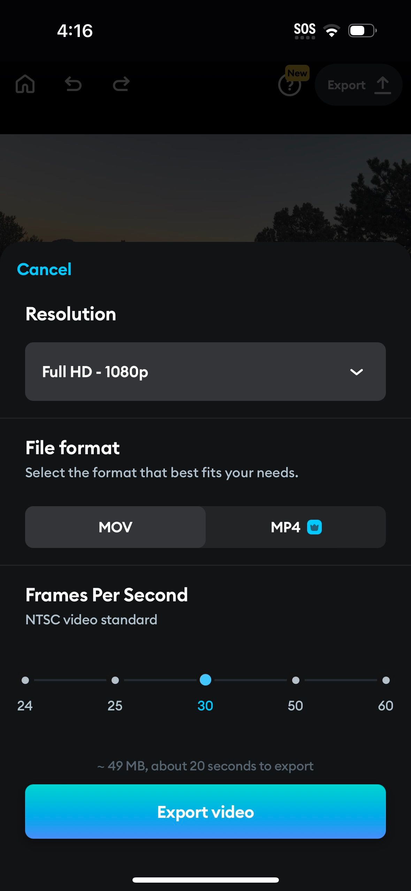Open the Resolution dropdown
This screenshot has width=411, height=891.
[x=205, y=372]
